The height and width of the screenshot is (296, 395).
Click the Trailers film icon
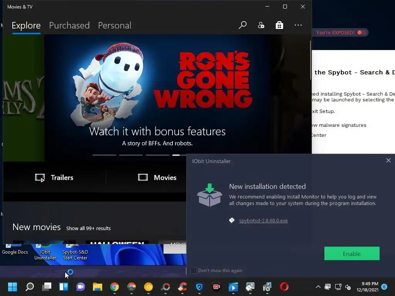click(x=40, y=178)
